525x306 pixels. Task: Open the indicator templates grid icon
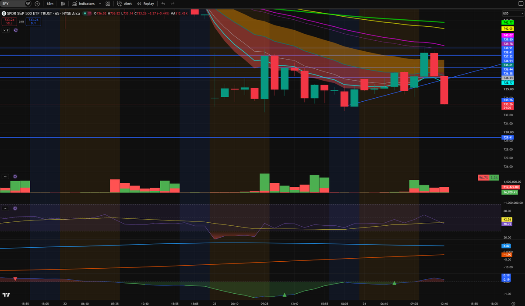point(108,4)
